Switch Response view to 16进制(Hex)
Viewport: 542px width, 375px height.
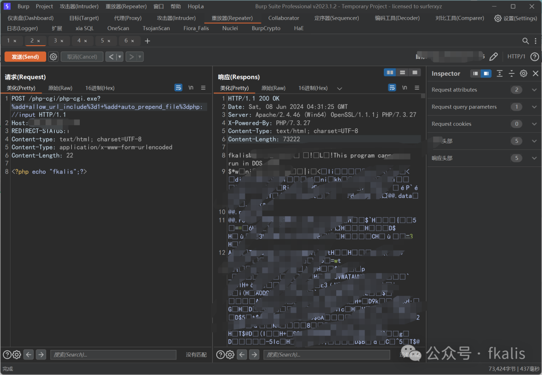coord(313,88)
